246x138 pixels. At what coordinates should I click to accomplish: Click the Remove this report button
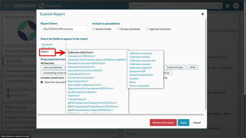(x=163, y=123)
